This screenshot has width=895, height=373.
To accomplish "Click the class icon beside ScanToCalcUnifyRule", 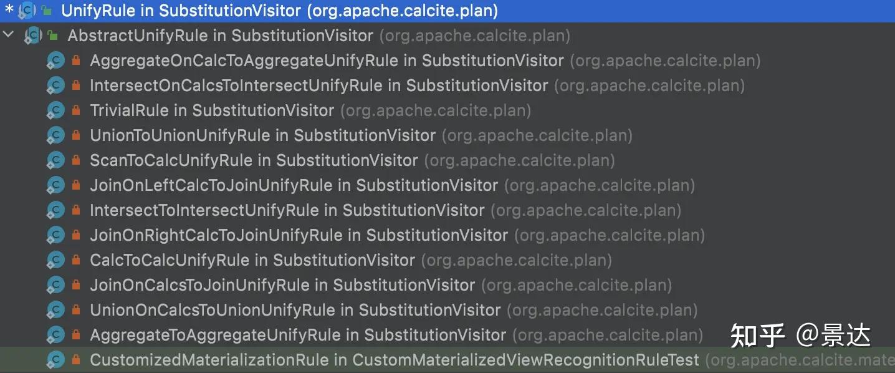I will (56, 160).
